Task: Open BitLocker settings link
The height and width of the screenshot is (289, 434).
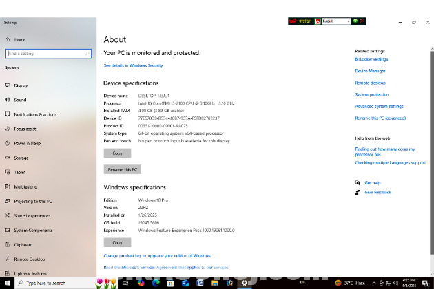Action: click(x=371, y=59)
